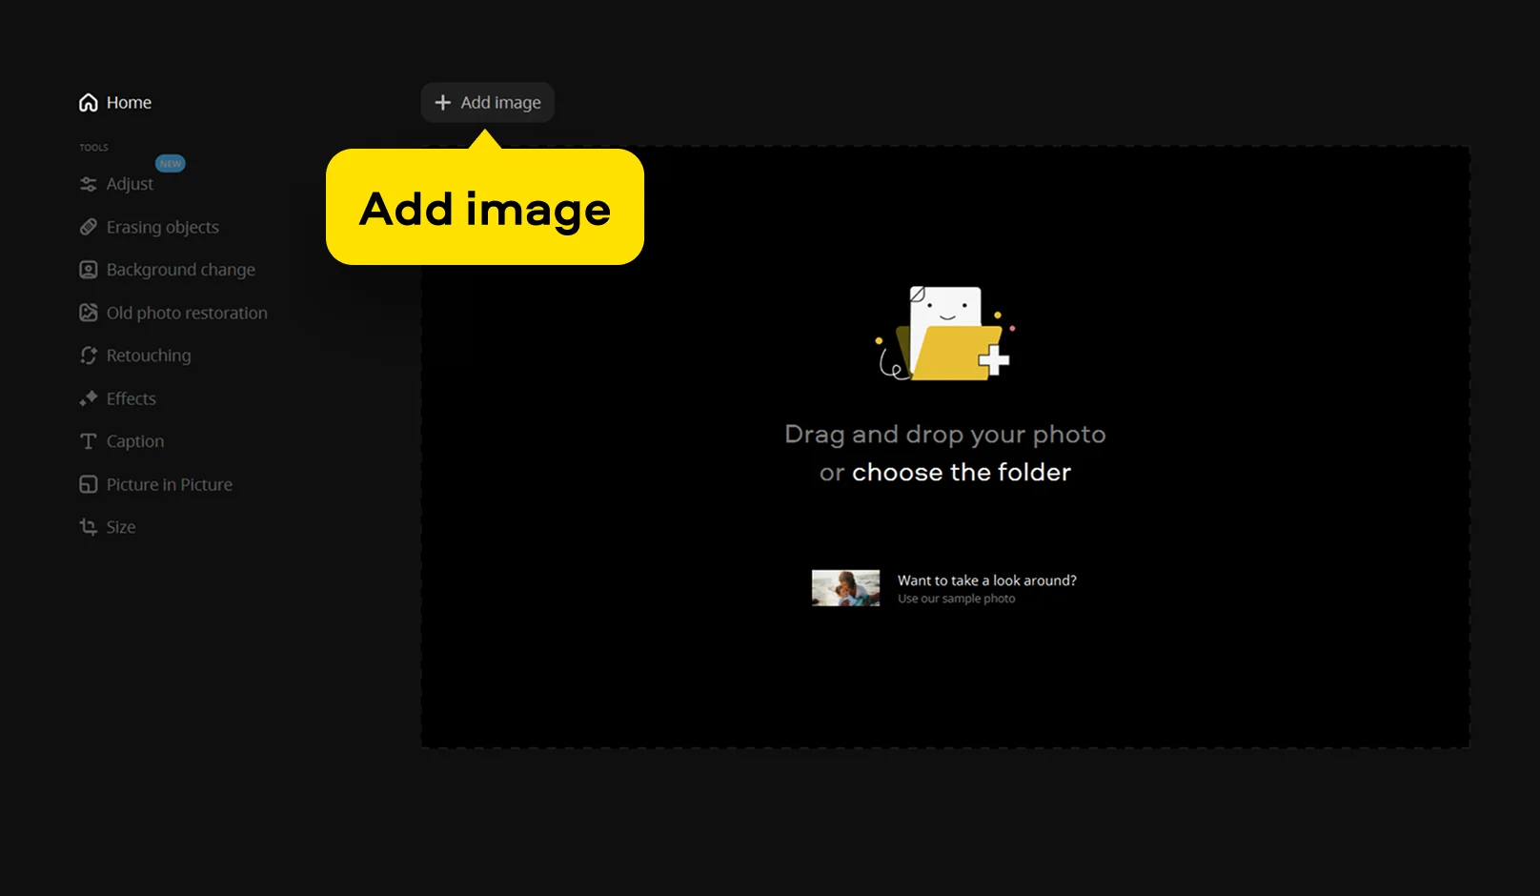This screenshot has height=896, width=1540.
Task: Click the 'choose the folder' link
Action: [962, 472]
